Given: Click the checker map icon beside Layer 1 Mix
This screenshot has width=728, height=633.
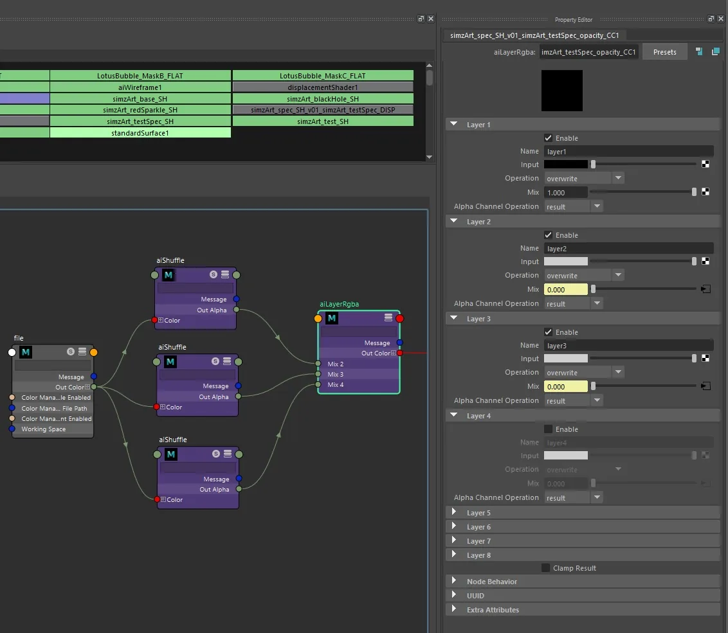Looking at the screenshot, I should (705, 192).
